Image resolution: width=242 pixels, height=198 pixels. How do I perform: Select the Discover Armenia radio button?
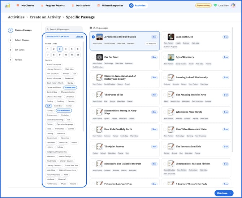[x=93, y=78]
